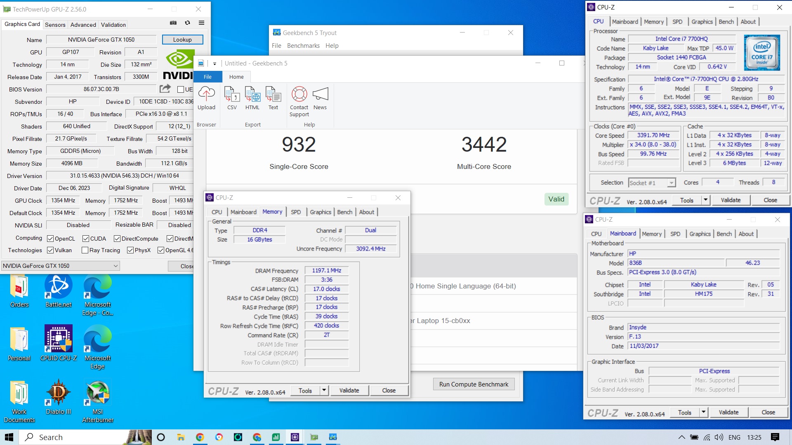This screenshot has width=792, height=445.
Task: Toggle the OpenCL checkbox
Action: tap(50, 239)
